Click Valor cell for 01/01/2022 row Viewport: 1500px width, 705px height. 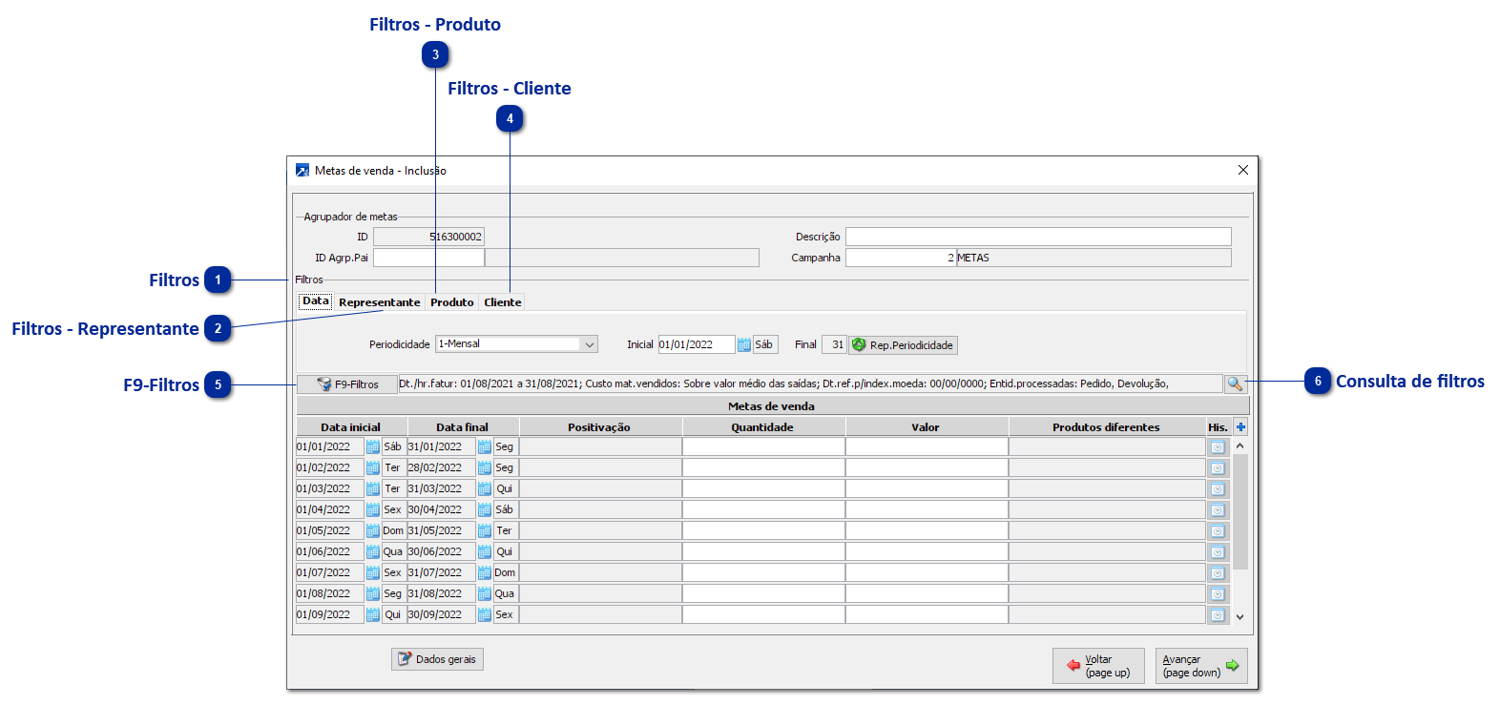[x=927, y=446]
